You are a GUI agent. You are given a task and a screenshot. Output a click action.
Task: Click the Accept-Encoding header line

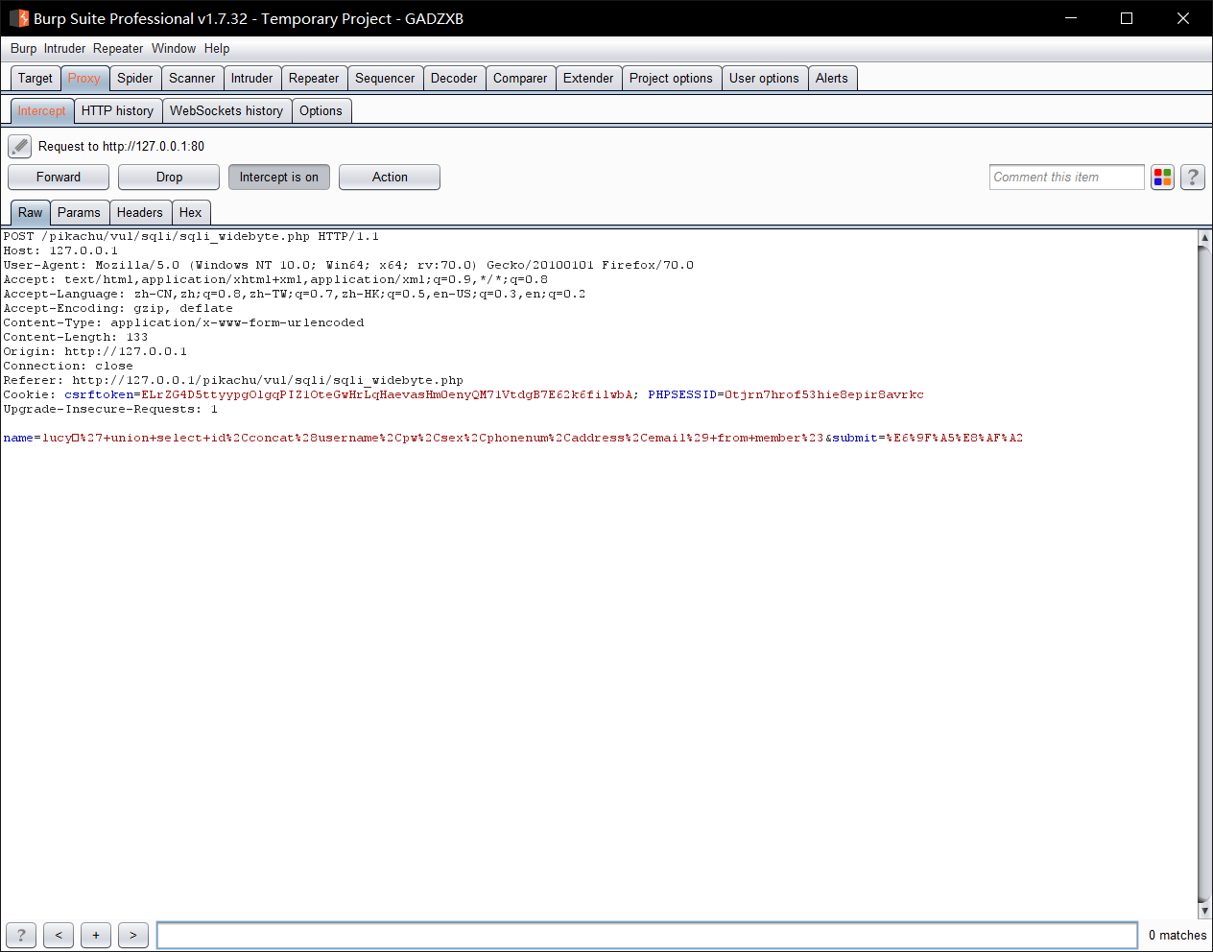118,308
